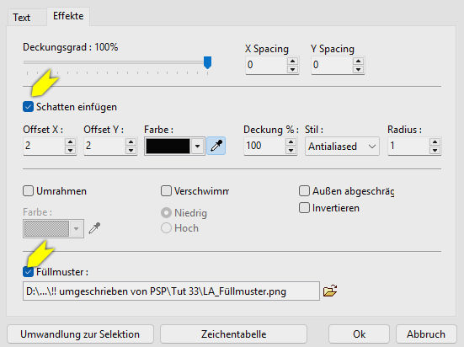Switch to the Text tab
This screenshot has height=347, width=464.
[22, 18]
